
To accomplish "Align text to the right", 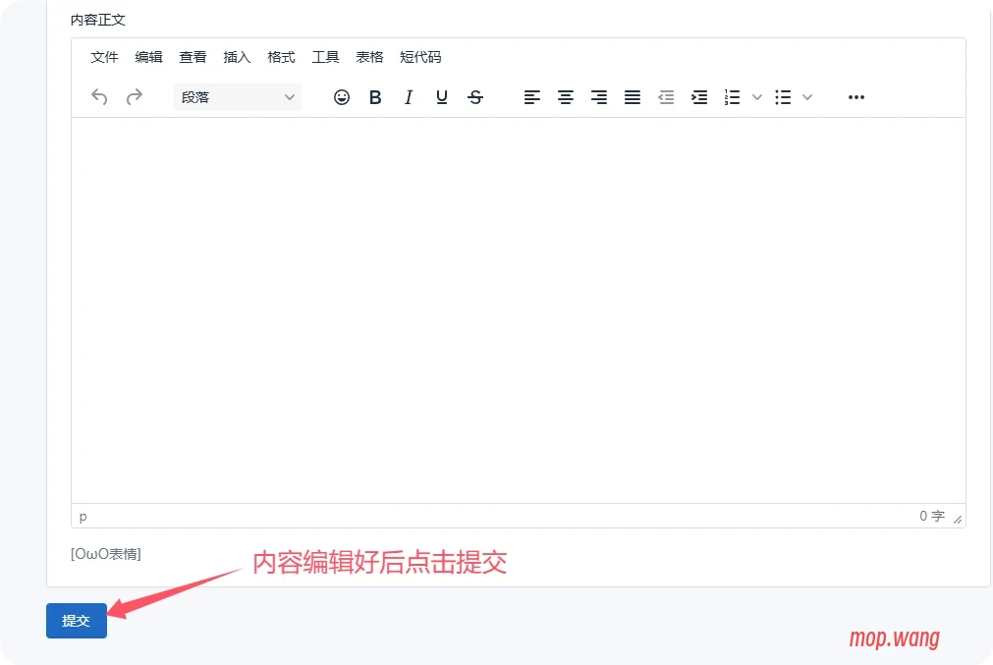I will coord(599,97).
